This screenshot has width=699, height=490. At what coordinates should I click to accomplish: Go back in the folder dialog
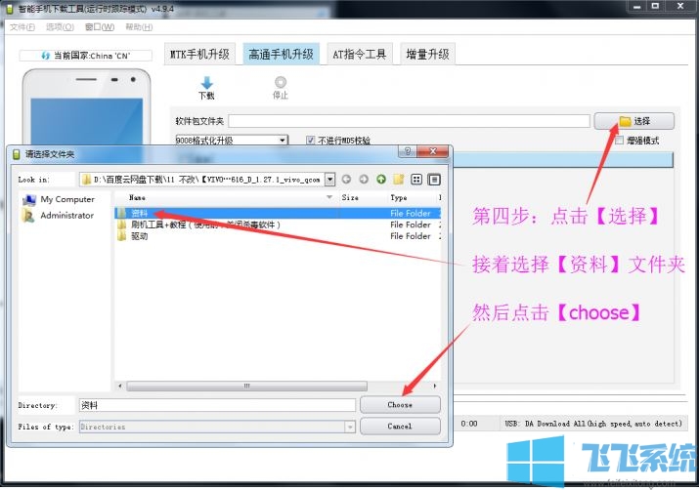pyautogui.click(x=346, y=180)
